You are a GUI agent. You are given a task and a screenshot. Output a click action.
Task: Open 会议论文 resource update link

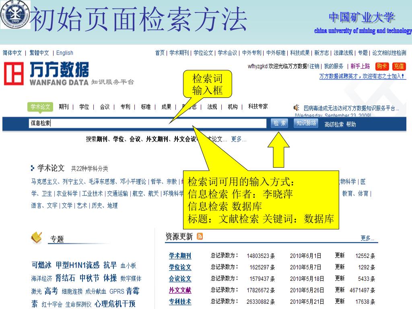pos(180,278)
